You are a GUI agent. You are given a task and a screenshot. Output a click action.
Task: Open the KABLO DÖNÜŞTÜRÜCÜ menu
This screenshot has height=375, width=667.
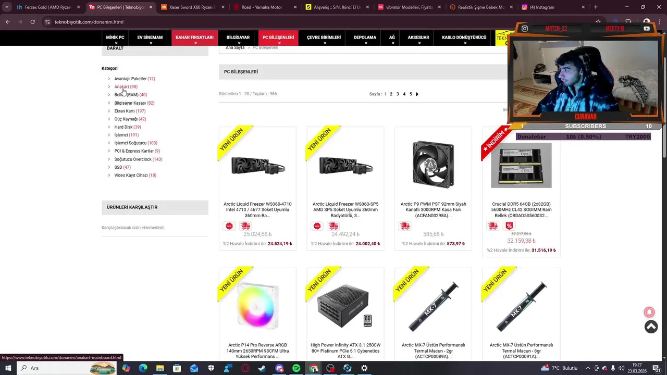(464, 38)
